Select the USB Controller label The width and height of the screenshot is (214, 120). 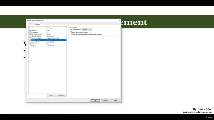click(x=36, y=40)
